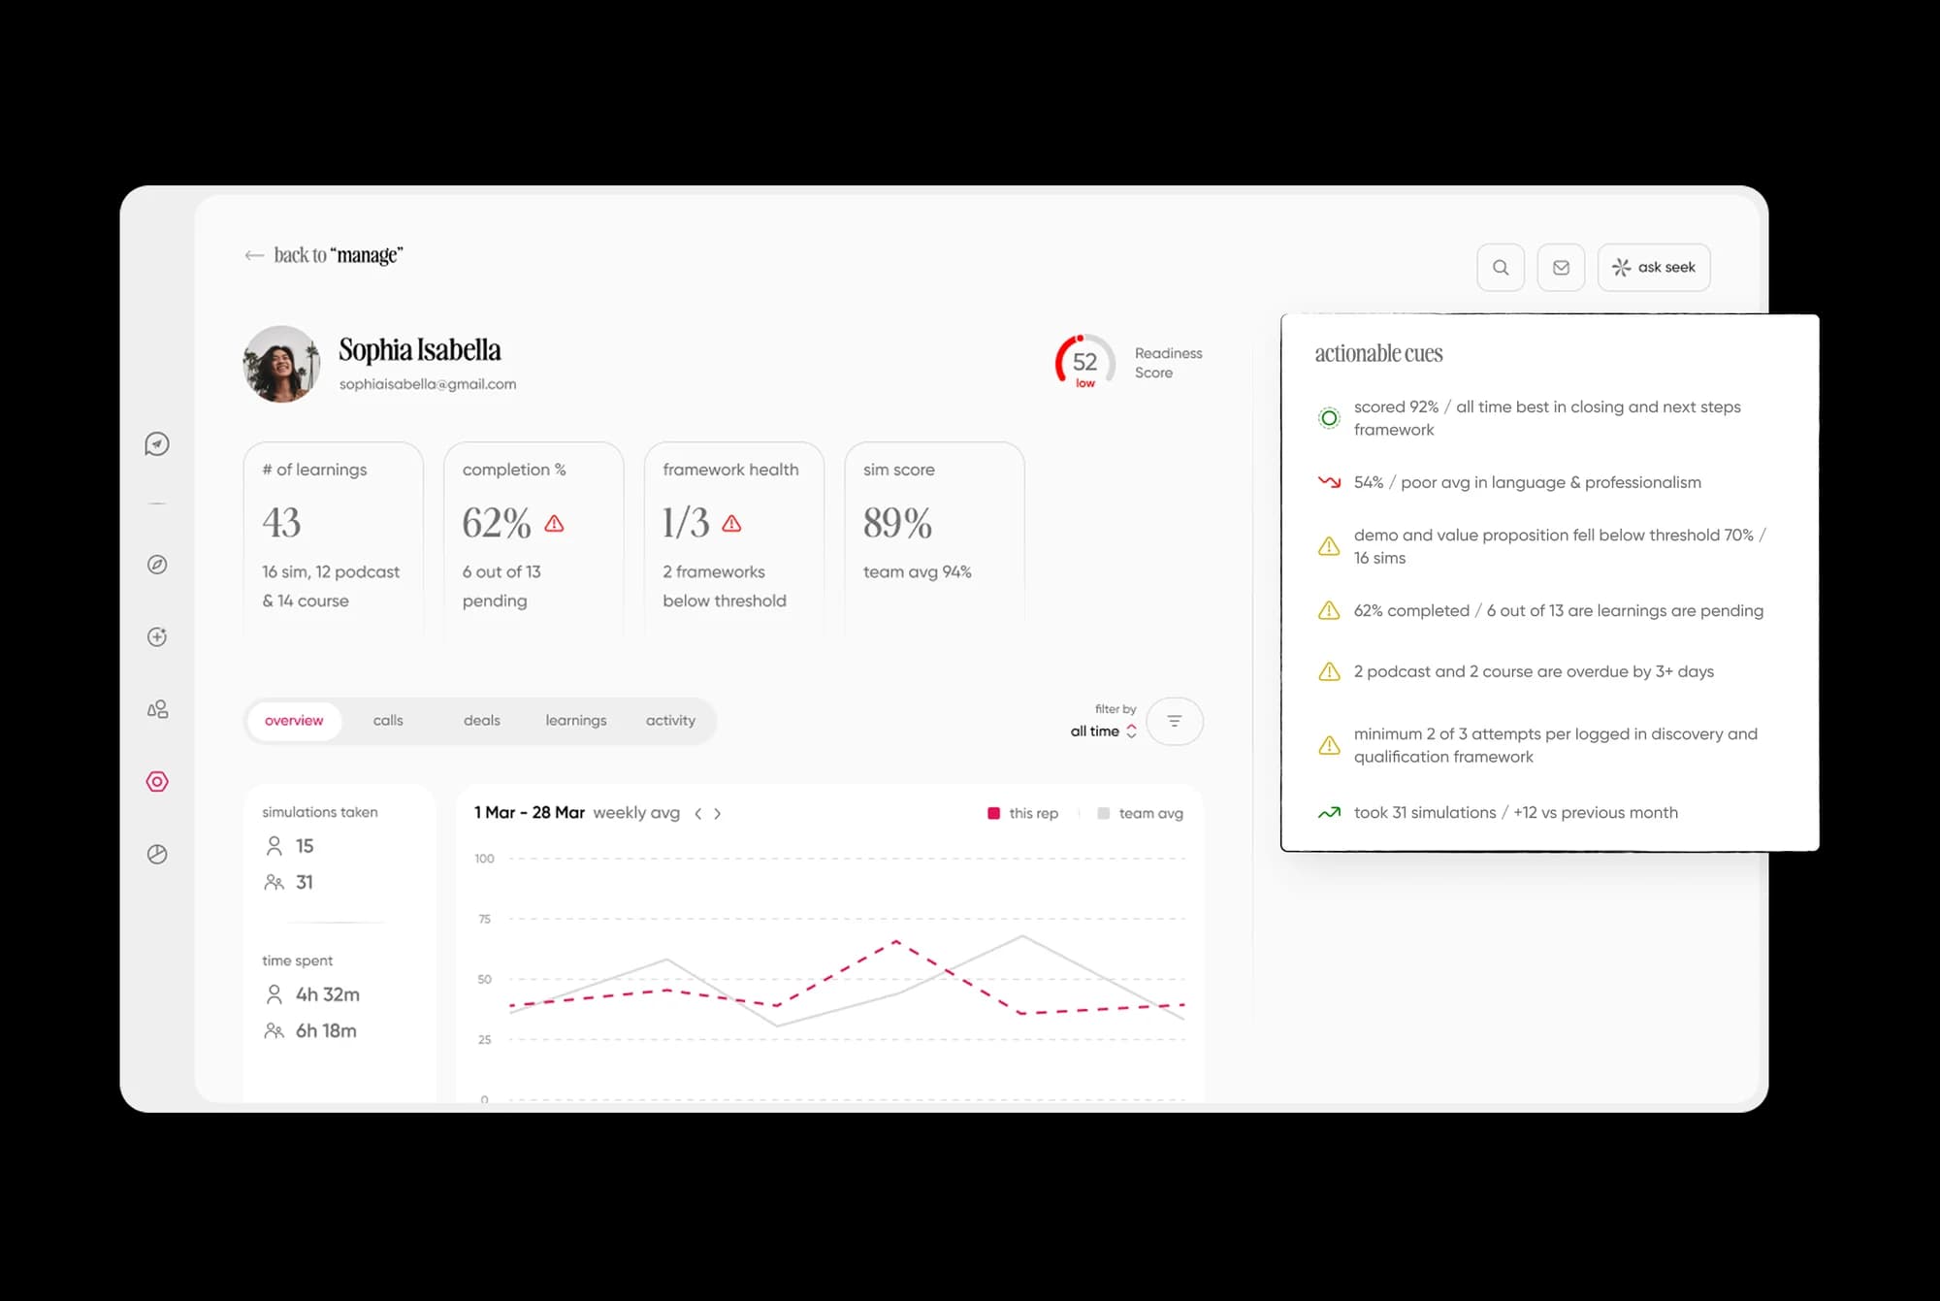
Task: Click the green upward trend icon
Action: pos(1330,813)
